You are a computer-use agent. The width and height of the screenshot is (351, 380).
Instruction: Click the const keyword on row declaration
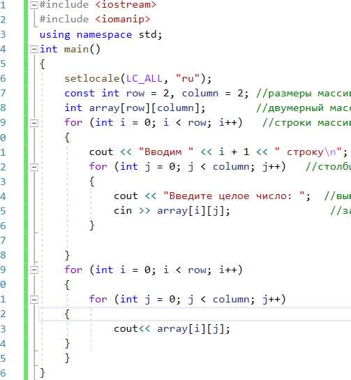(x=80, y=94)
